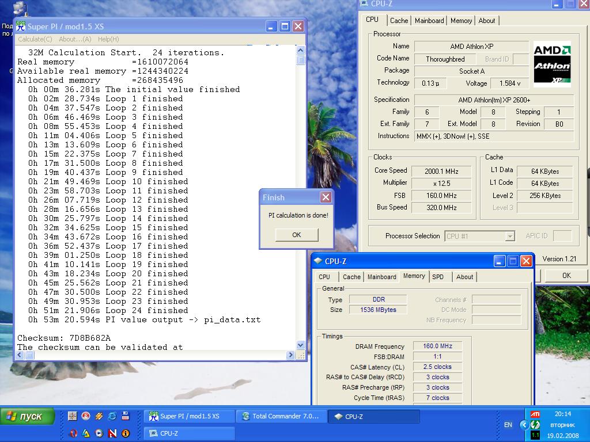Click the red N quick launch icon
590x442 pixels.
(112, 433)
